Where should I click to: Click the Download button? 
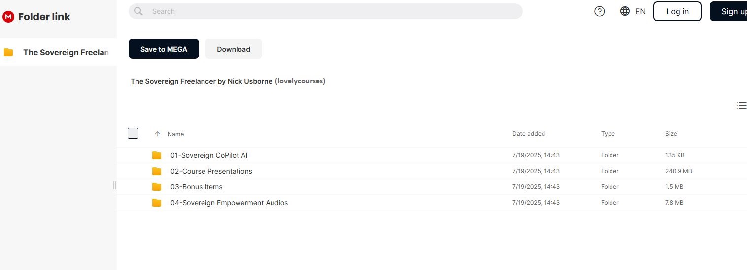coord(233,49)
